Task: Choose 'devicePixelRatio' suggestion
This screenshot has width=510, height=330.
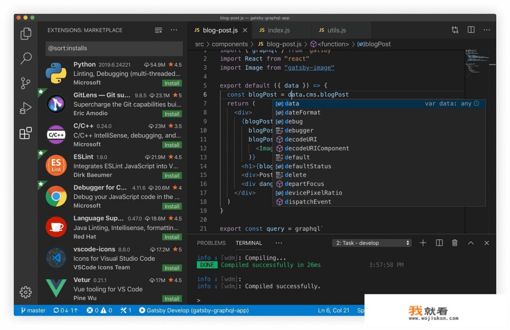Action: coord(379,193)
